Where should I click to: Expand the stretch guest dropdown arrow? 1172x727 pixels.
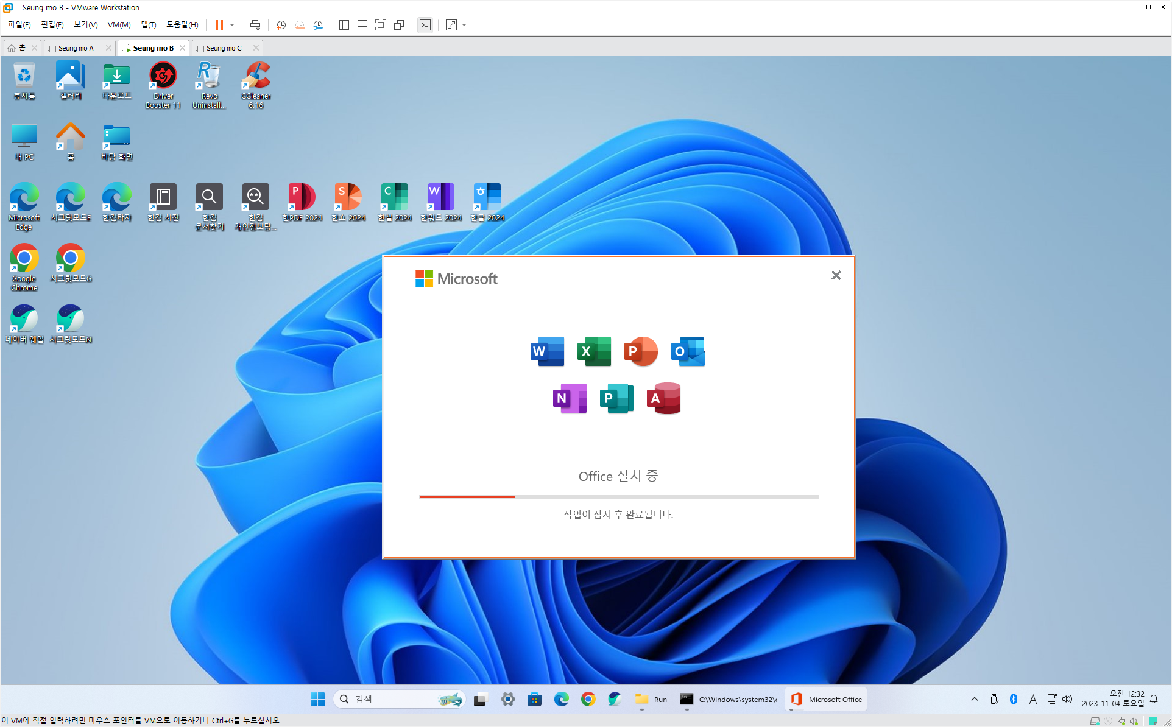(464, 25)
